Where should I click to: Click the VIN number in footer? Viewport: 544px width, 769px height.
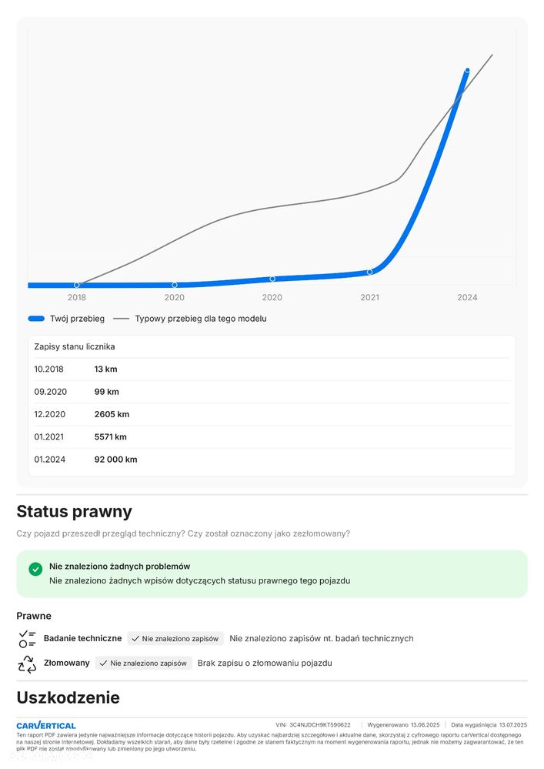click(320, 725)
